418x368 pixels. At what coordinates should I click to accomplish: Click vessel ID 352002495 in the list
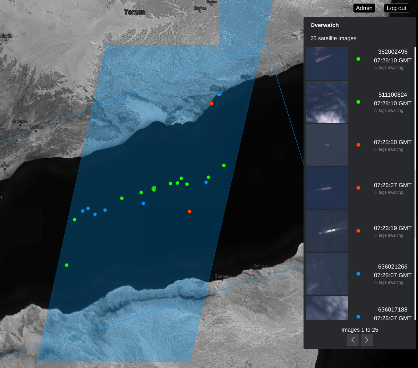(x=392, y=52)
